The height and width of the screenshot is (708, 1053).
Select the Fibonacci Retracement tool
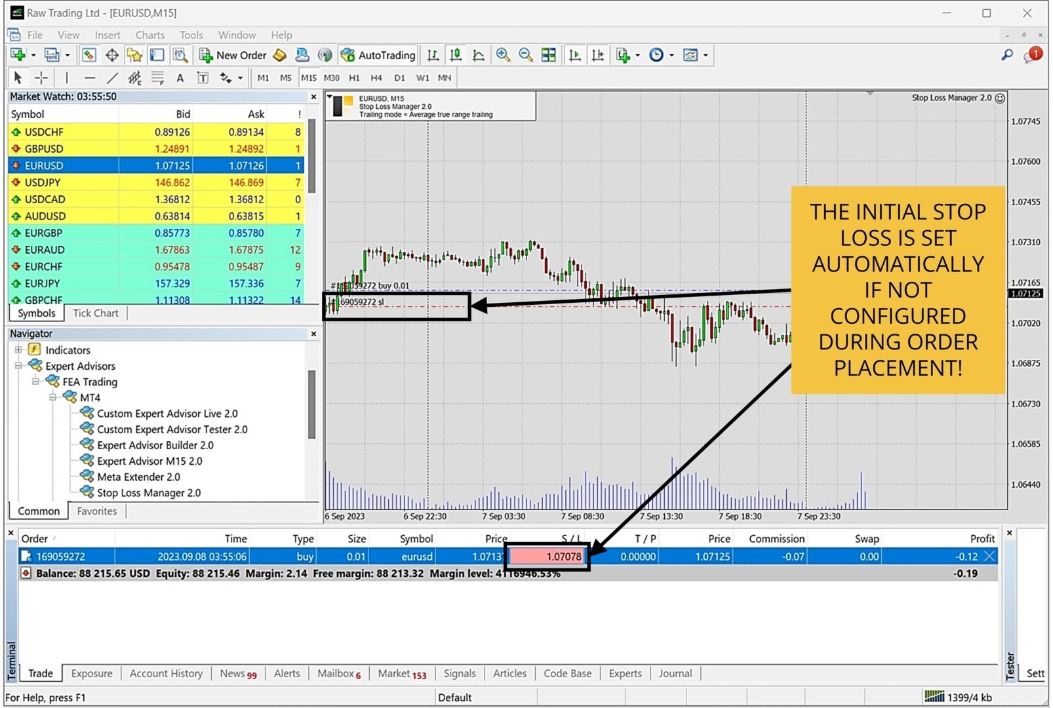coord(157,78)
